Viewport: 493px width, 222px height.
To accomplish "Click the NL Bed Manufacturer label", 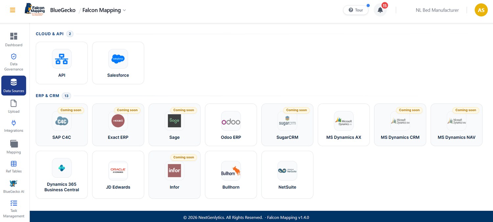I will 437,10.
